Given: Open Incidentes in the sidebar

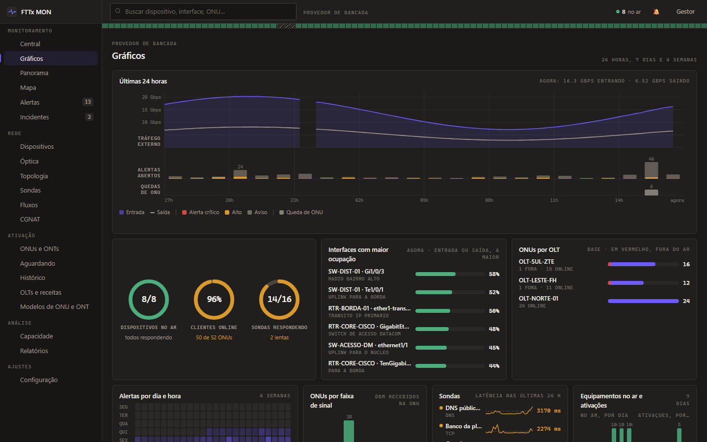Looking at the screenshot, I should click(x=51, y=117).
